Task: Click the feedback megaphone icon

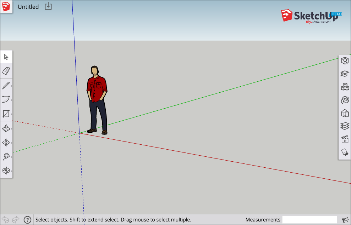Action: point(345,220)
